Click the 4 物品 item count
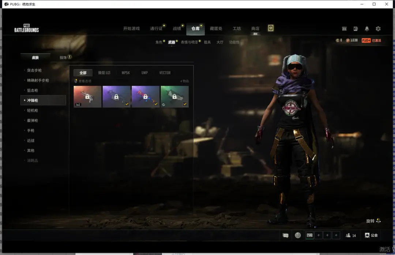 click(x=184, y=81)
